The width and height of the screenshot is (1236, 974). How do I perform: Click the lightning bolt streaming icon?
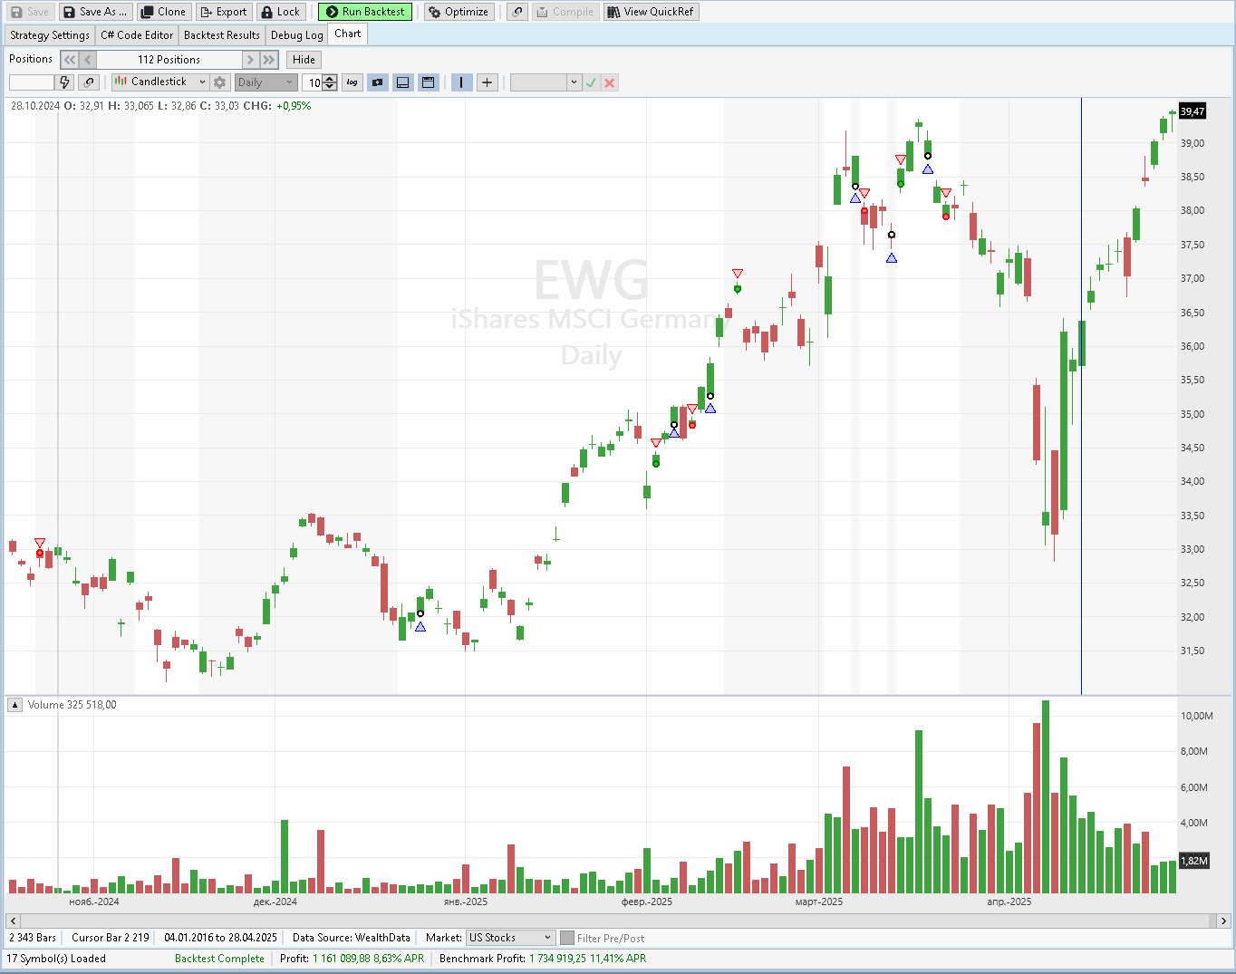(64, 82)
